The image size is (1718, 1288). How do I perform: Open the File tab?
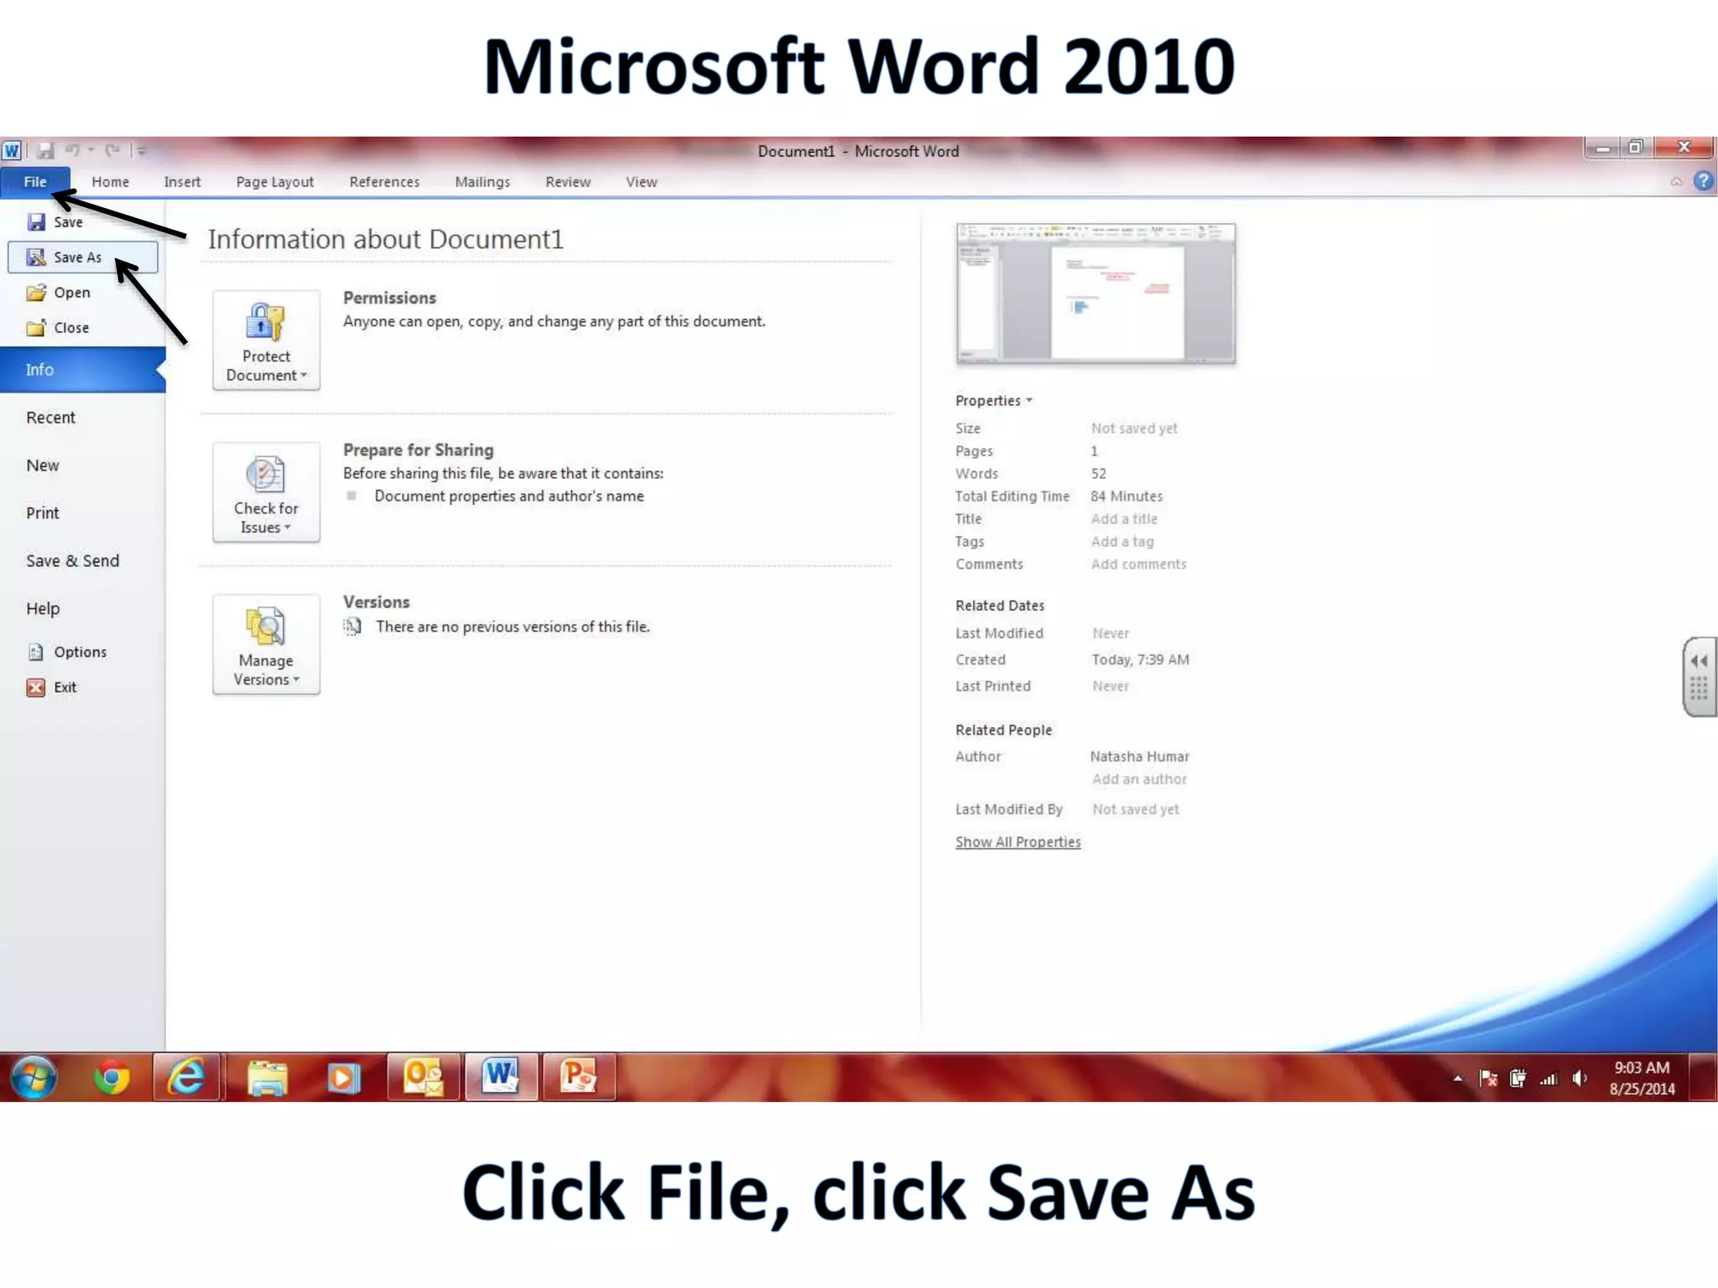(35, 182)
